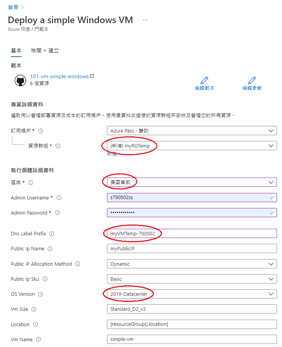
Task: Click the Admin Password field
Action: pyautogui.click(x=192, y=213)
